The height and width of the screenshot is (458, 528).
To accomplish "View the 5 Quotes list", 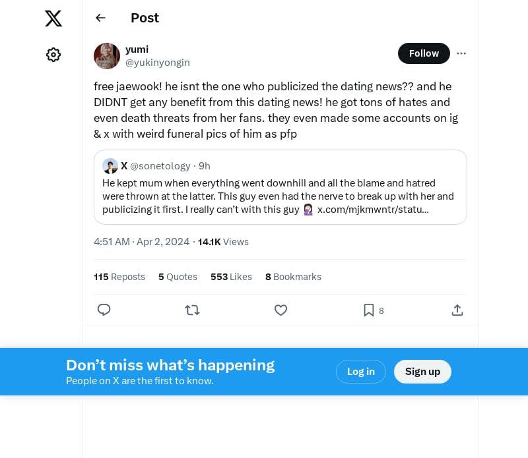I will click(178, 277).
